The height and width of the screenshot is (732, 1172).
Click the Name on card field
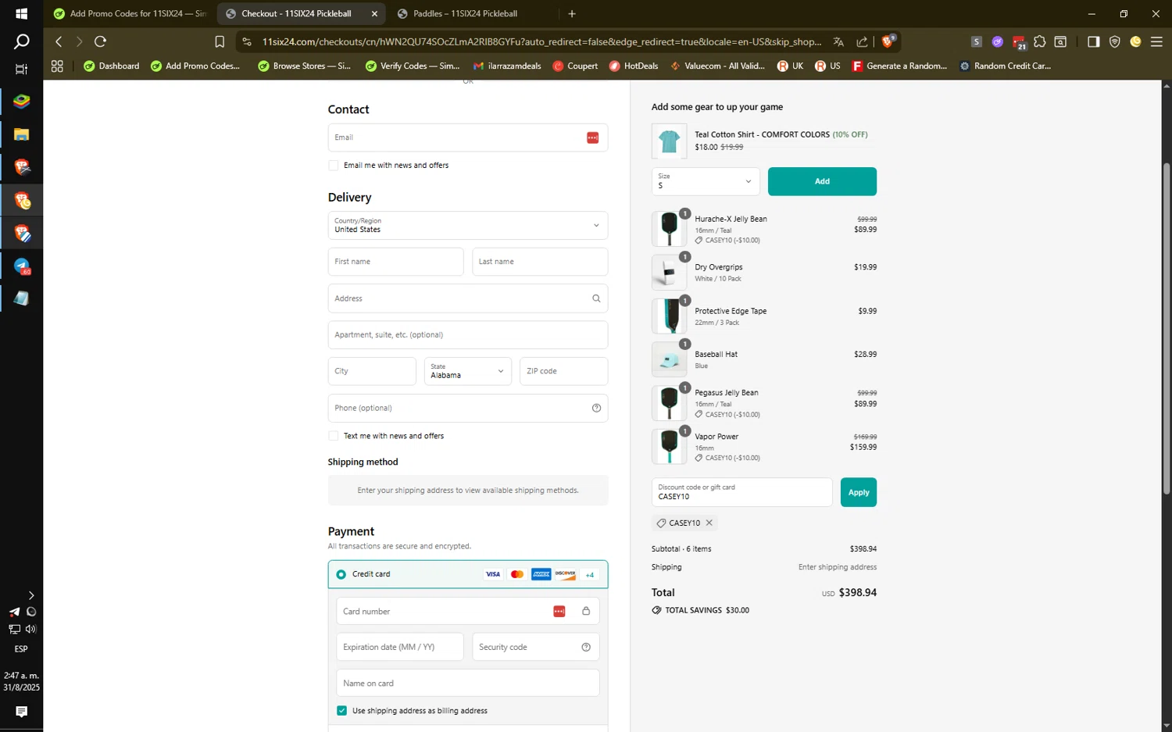(x=467, y=683)
